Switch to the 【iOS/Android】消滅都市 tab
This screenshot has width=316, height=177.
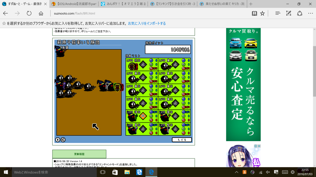coord(74,4)
